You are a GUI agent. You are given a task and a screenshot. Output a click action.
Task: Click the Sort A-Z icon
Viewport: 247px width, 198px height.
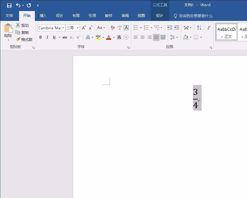coord(199,28)
